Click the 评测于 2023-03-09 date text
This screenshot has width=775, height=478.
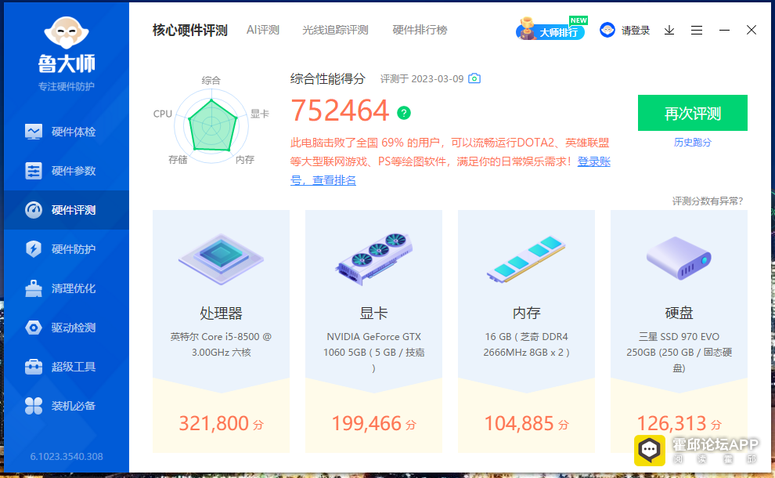tap(422, 79)
